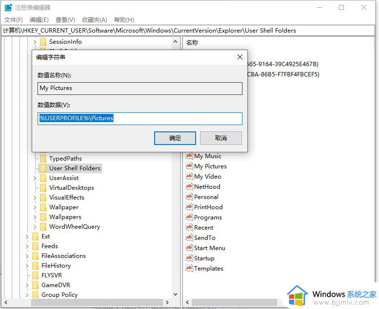
Task: Select the TypedPaths key label
Action: [65, 159]
